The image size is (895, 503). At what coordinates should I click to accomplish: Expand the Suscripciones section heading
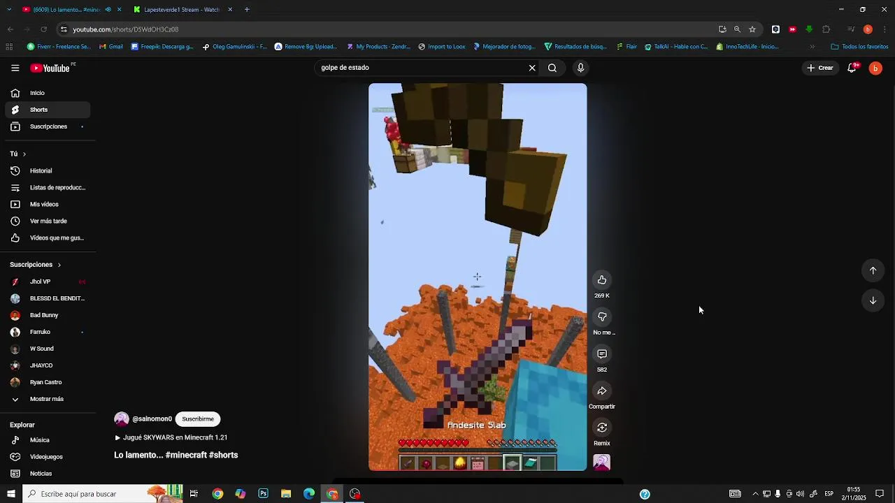click(36, 265)
